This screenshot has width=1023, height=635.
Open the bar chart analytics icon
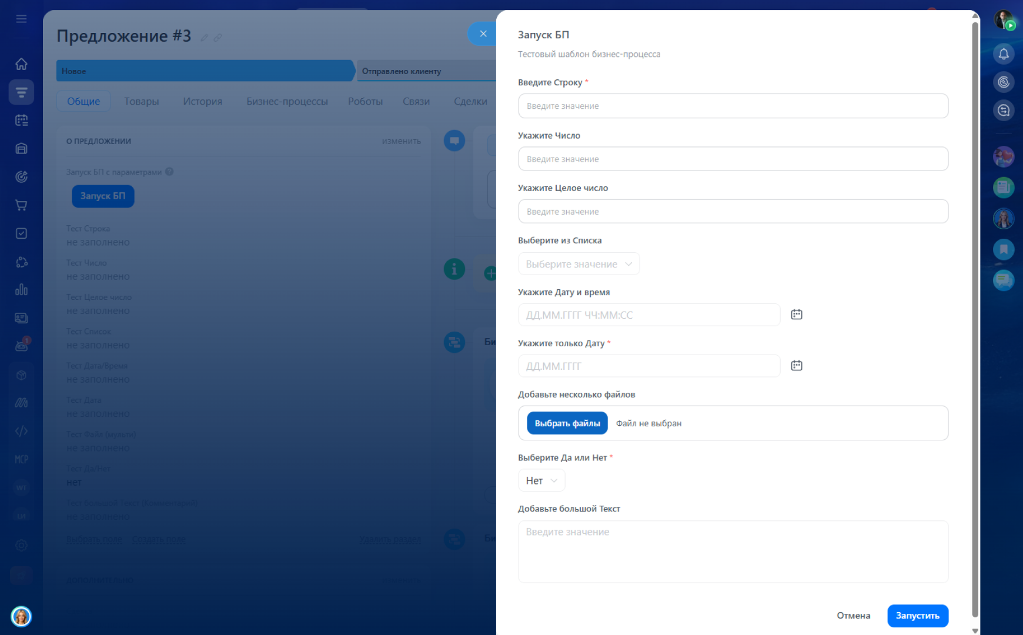tap(21, 290)
